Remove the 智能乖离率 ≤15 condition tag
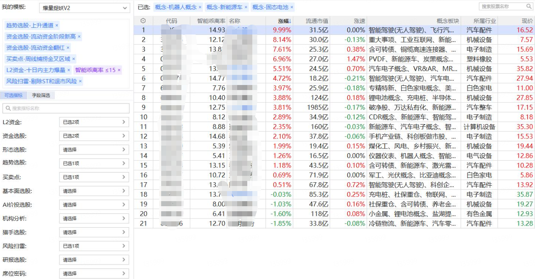The width and height of the screenshot is (535, 279). pos(119,70)
